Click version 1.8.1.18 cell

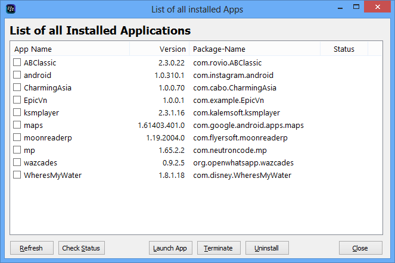(172, 175)
